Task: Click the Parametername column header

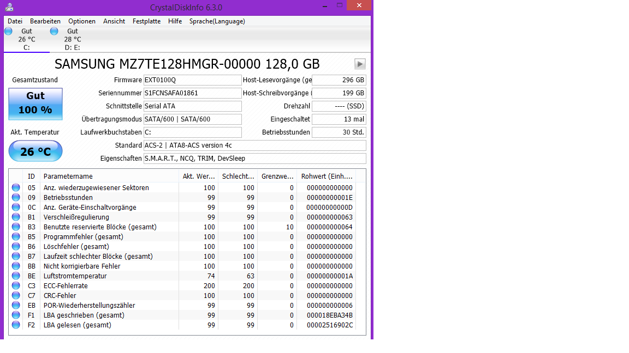Action: pyautogui.click(x=109, y=176)
